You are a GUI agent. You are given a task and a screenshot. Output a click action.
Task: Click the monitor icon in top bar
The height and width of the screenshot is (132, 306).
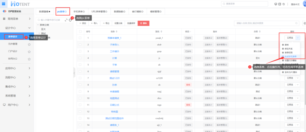click(x=276, y=4)
